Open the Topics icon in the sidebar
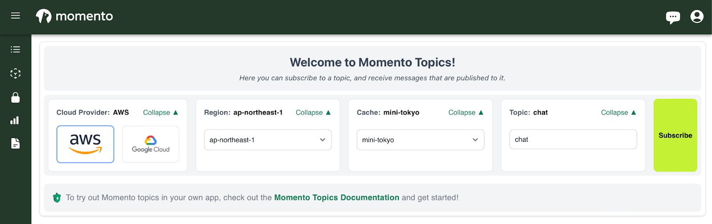 click(x=16, y=73)
